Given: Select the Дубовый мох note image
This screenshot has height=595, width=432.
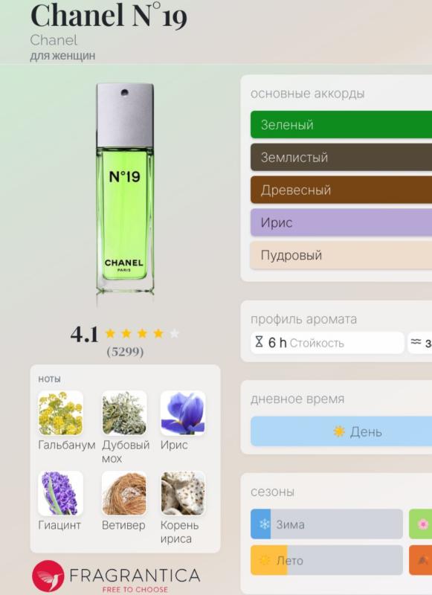Looking at the screenshot, I should (124, 414).
